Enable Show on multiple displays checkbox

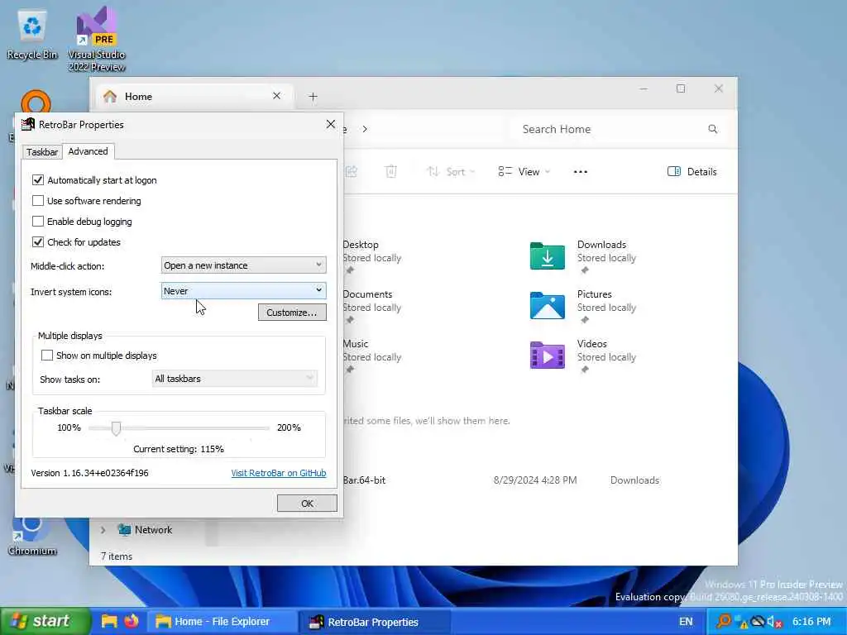pos(47,356)
